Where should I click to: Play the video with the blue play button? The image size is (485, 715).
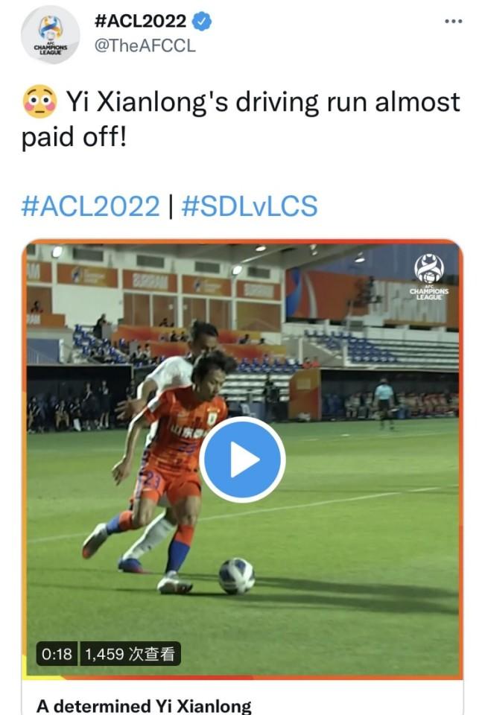click(x=242, y=460)
